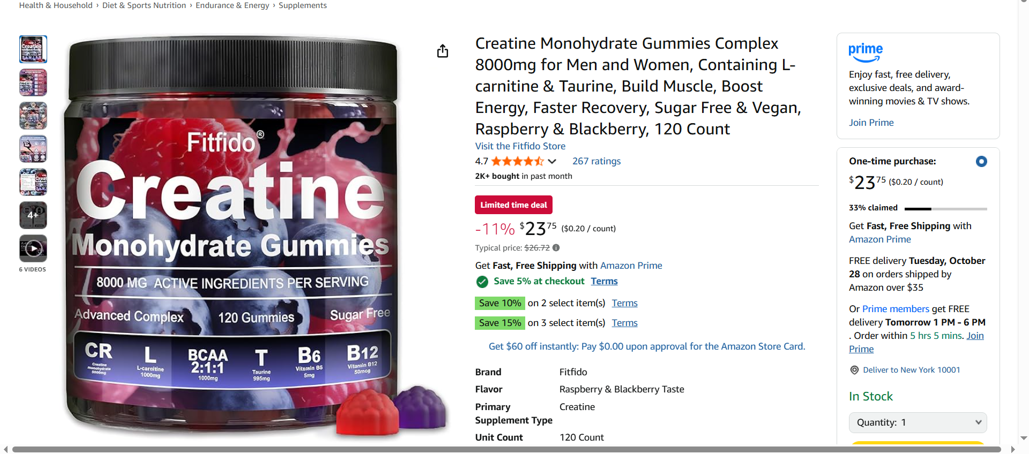The width and height of the screenshot is (1029, 454).
Task: Click the green checkmark coupon icon
Action: (482, 282)
